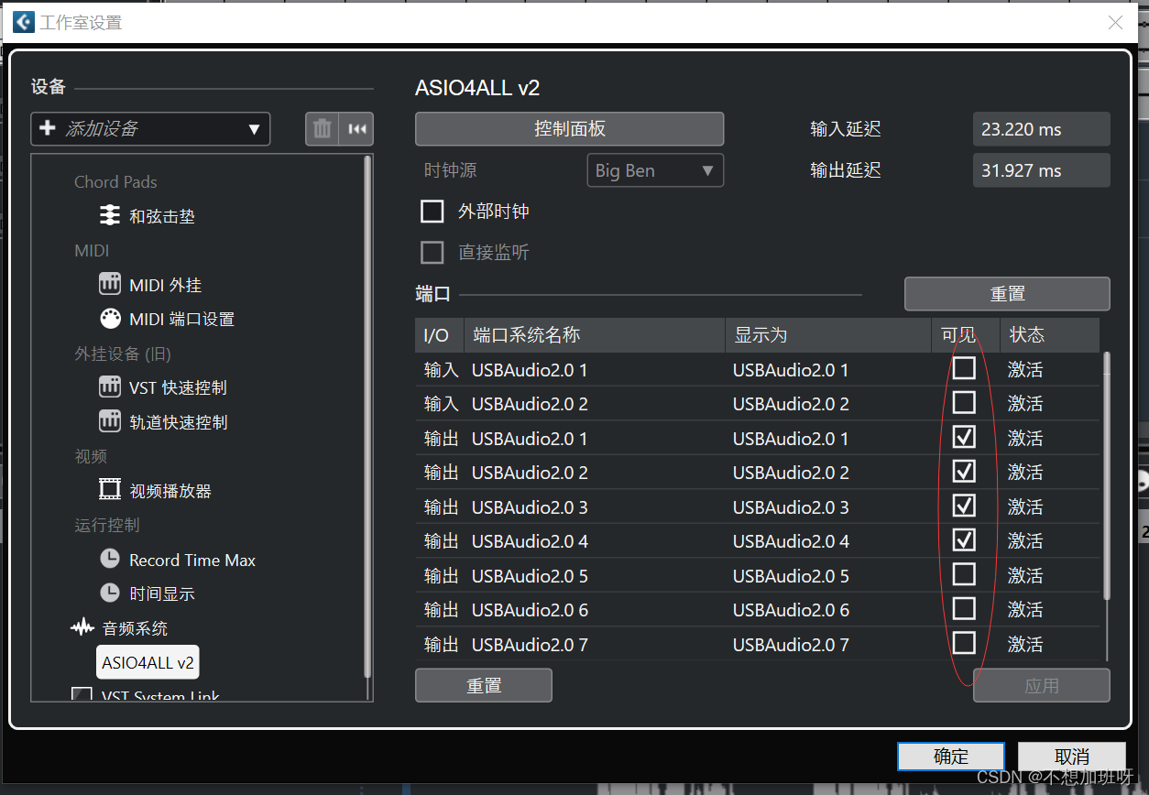This screenshot has height=795, width=1149.
Task: Check visibility for 输出 USBAudio2.0 5
Action: 964,574
